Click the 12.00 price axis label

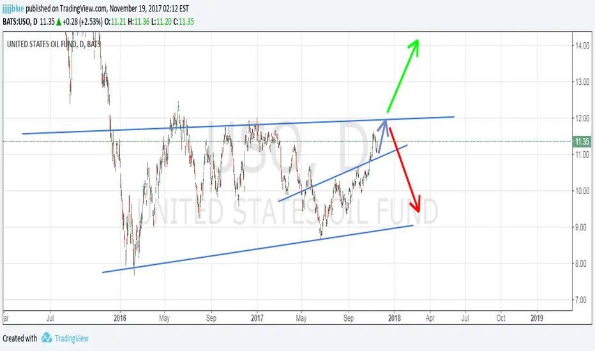click(x=582, y=119)
